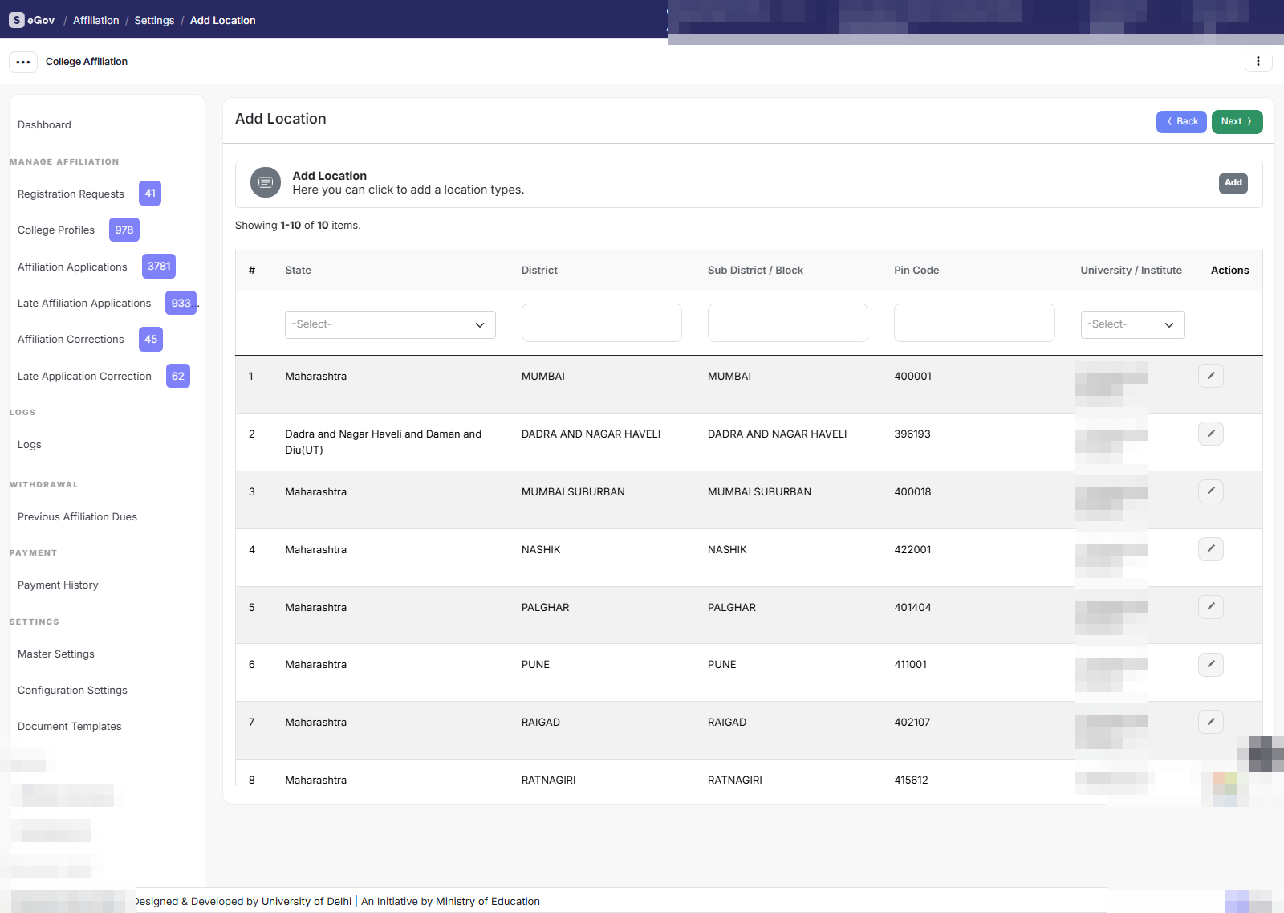Click the 62 badge on Late Application Correction
The height and width of the screenshot is (913, 1284).
[178, 376]
